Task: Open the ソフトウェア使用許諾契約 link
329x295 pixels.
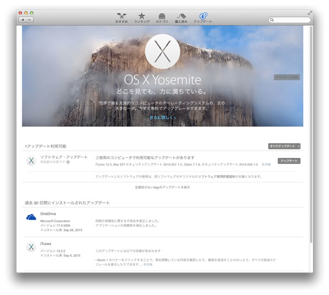Action: tap(217, 177)
